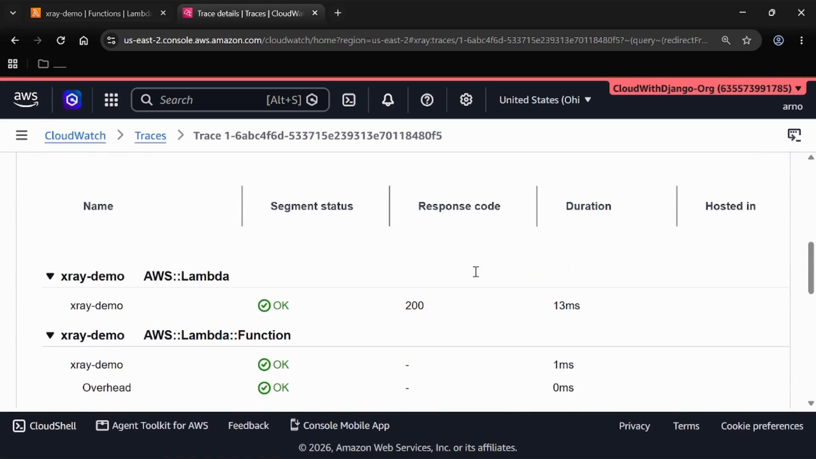The height and width of the screenshot is (459, 816).
Task: Open Cookie preferences
Action: (762, 426)
